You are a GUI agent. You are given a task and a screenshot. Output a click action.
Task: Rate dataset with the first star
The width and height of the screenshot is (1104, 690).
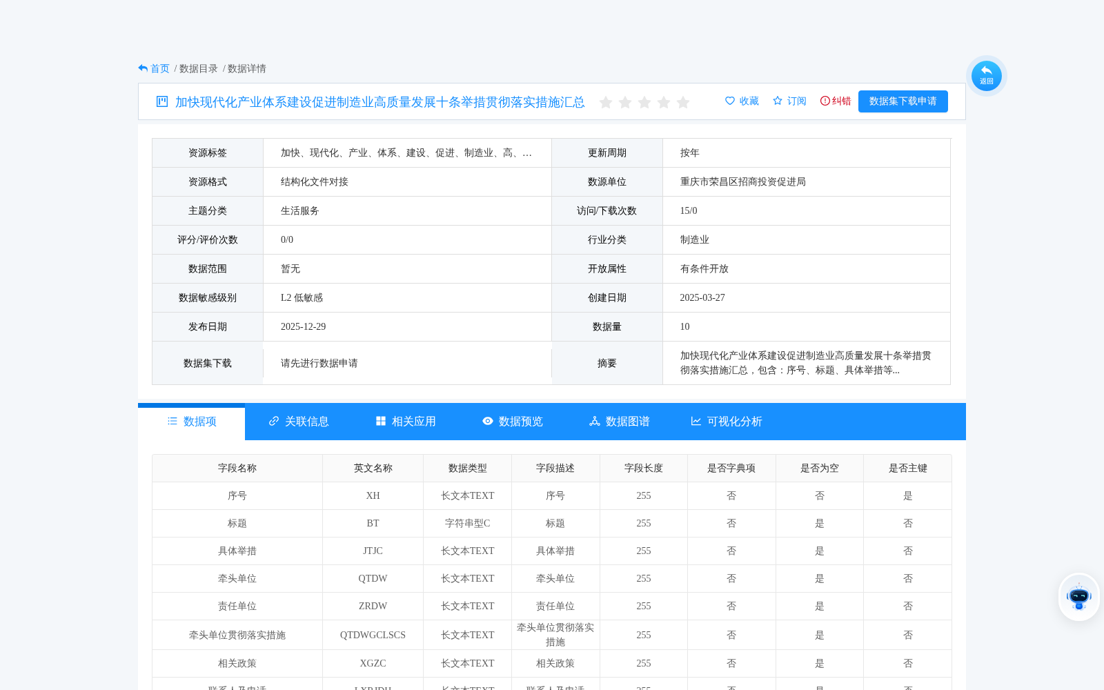606,102
